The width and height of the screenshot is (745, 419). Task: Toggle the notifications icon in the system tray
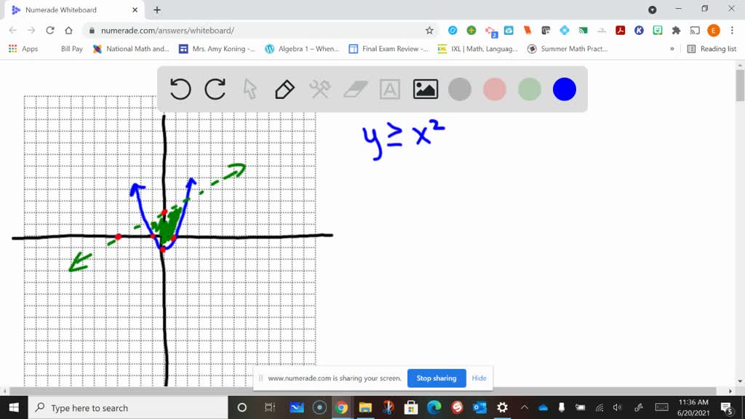725,407
